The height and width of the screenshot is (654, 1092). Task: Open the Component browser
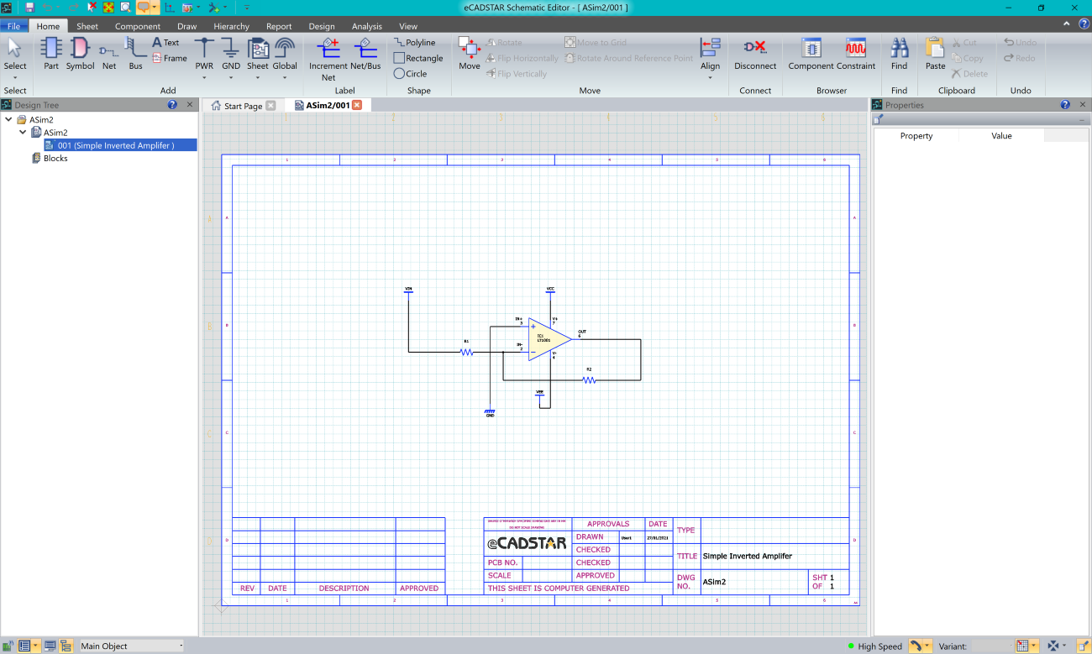[811, 53]
